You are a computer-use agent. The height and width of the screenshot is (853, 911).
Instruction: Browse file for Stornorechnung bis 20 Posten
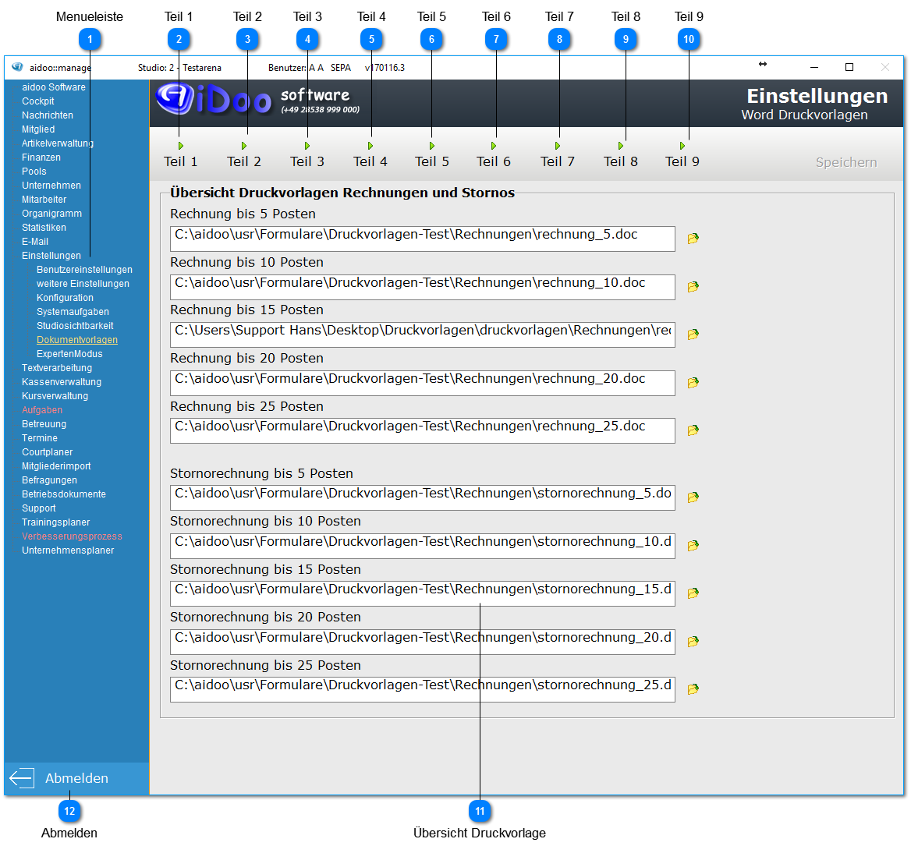click(x=693, y=642)
